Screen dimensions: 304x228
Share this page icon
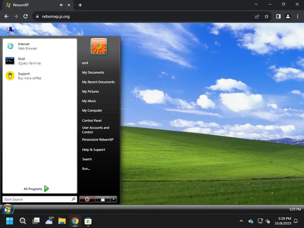[x=257, y=17]
